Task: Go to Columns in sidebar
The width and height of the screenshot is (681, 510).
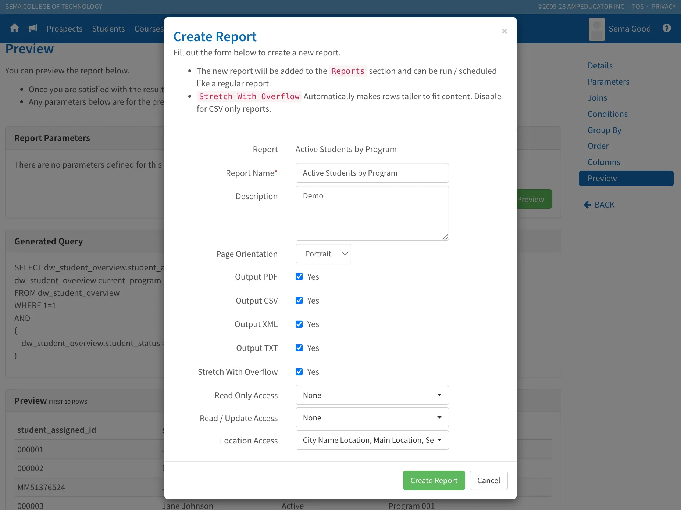Action: tap(604, 162)
